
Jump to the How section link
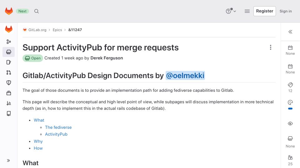coord(38,148)
